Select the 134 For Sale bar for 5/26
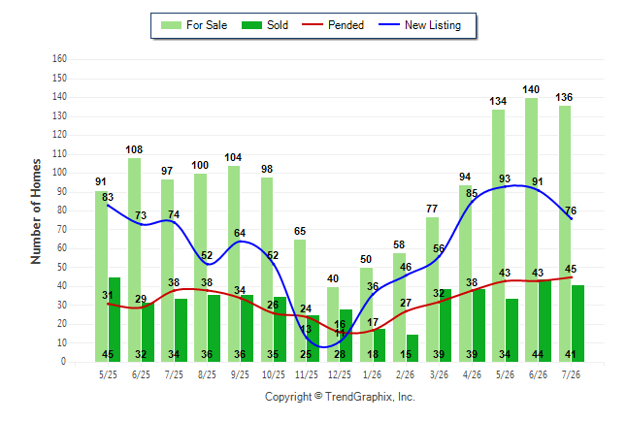The image size is (627, 421). coord(498,236)
